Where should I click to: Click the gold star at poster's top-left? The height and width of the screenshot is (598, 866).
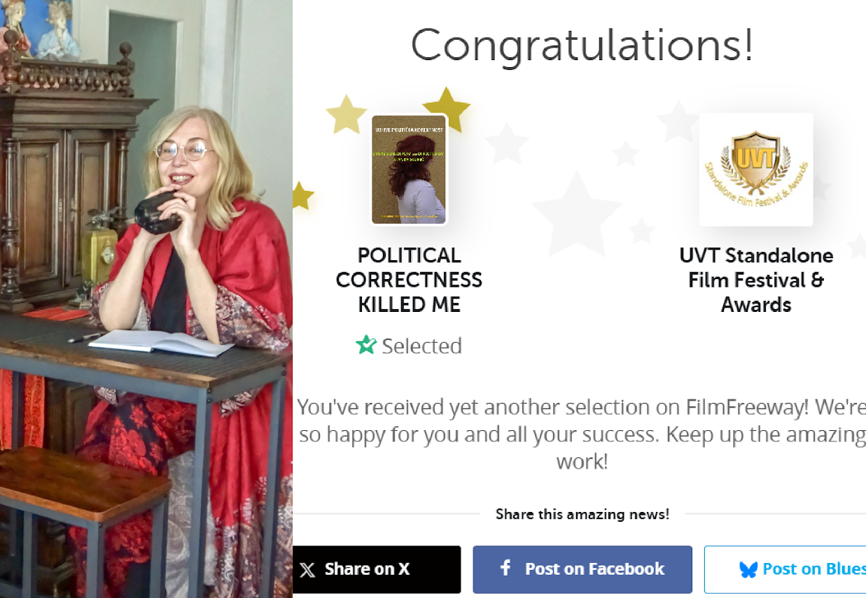click(x=347, y=115)
